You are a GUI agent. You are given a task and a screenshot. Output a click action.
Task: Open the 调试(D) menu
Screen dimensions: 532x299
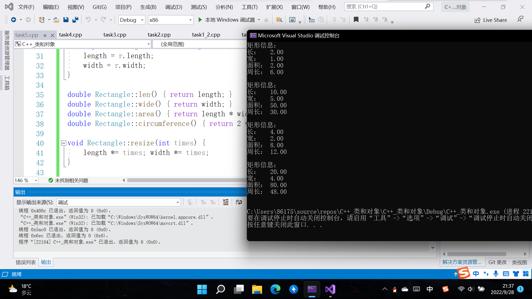pyautogui.click(x=173, y=7)
